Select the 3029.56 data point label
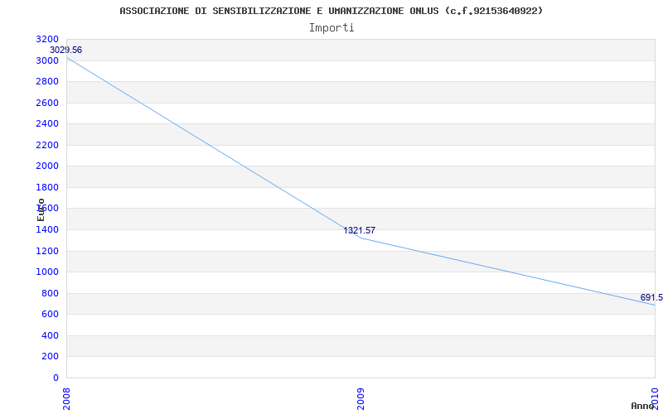The width and height of the screenshot is (663, 414). coord(65,51)
